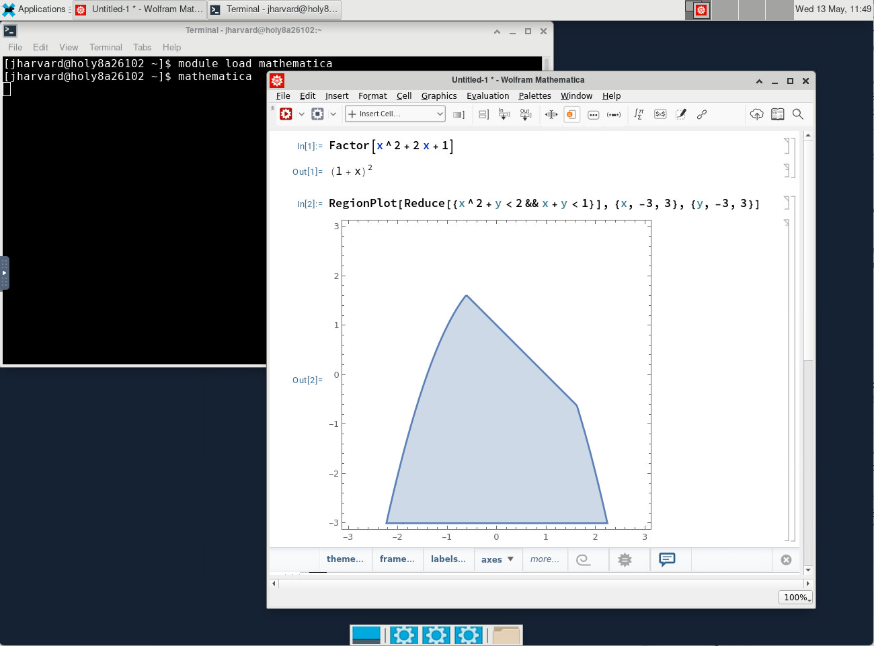Click the hyperlink chain icon in toolbar

[702, 114]
